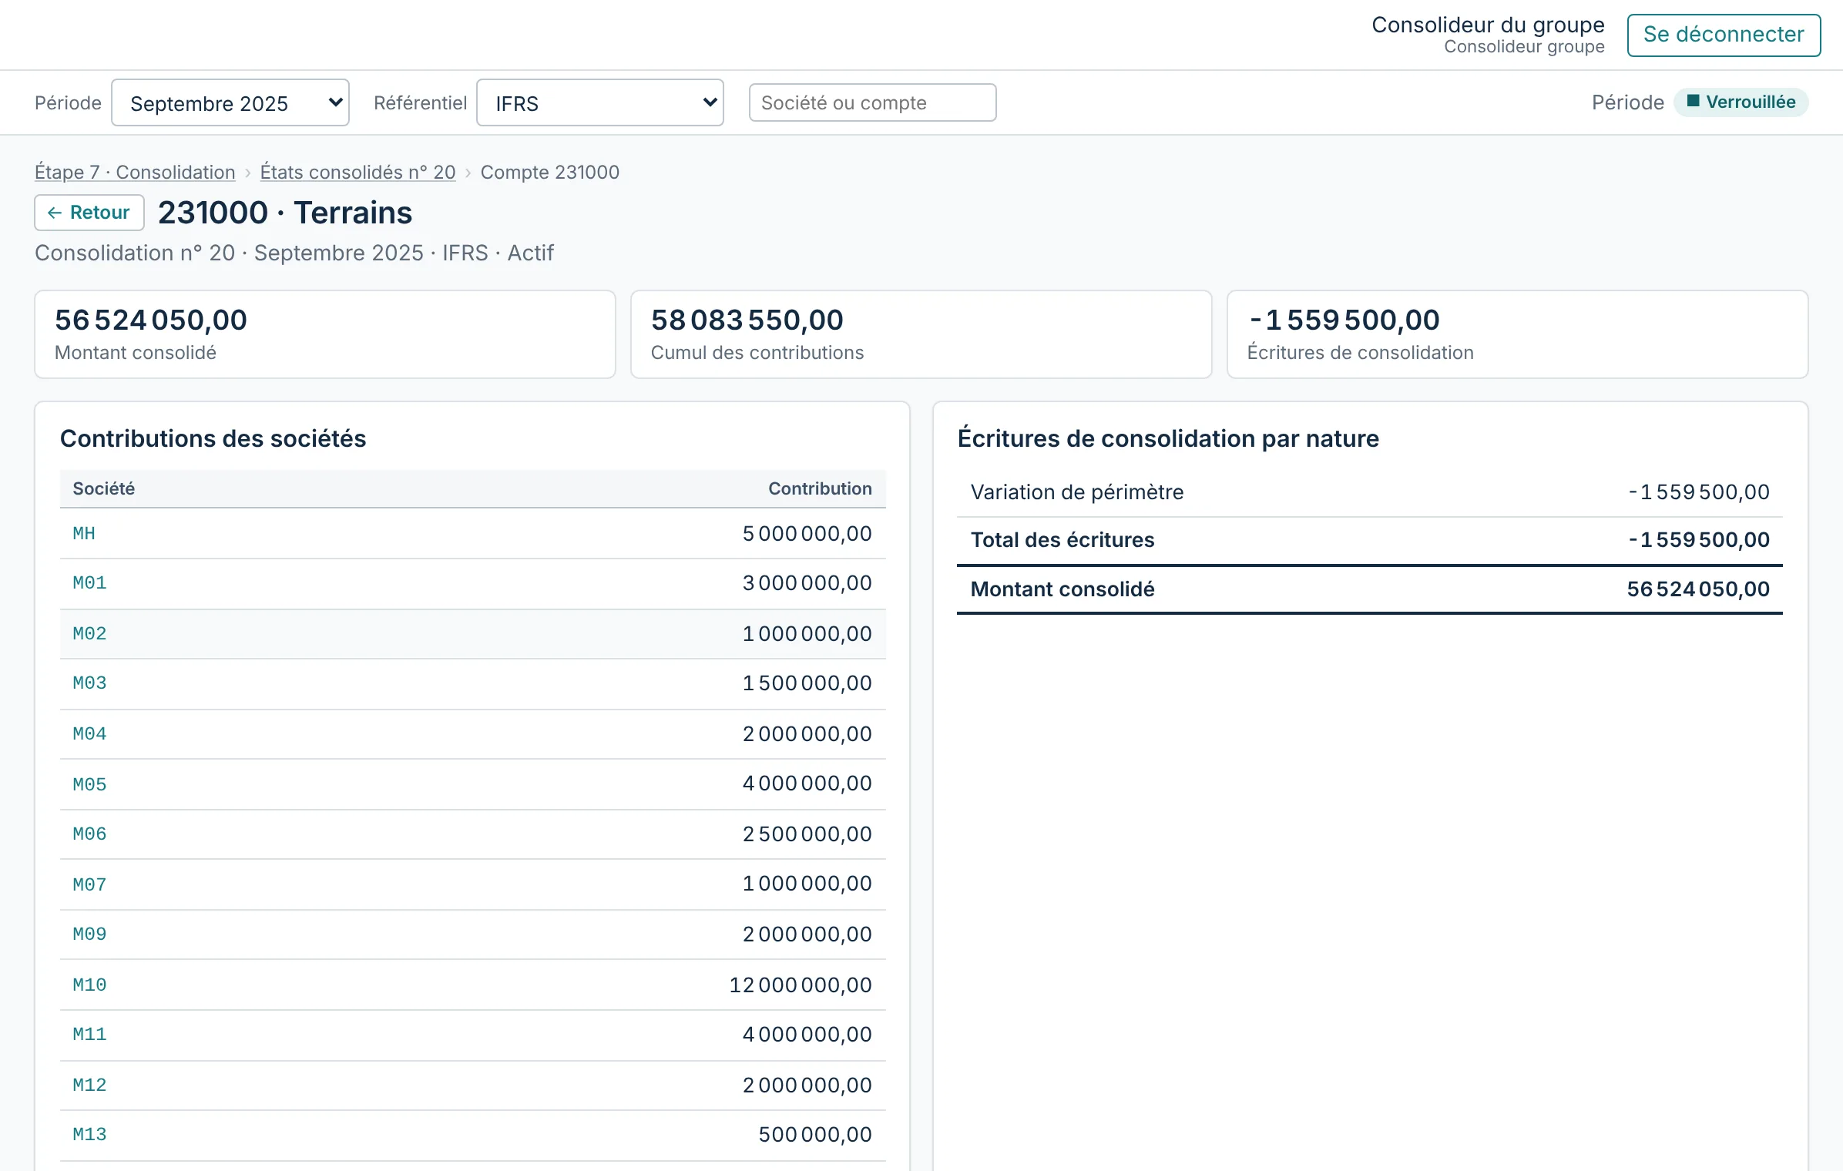Open company M03 link
This screenshot has width=1843, height=1171.
[x=89, y=683]
